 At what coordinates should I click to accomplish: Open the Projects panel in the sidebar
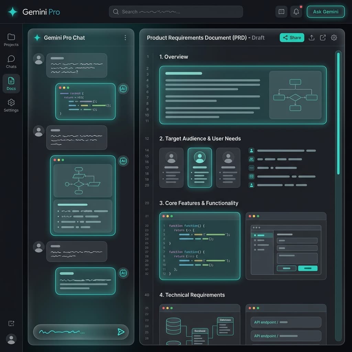pos(11,39)
